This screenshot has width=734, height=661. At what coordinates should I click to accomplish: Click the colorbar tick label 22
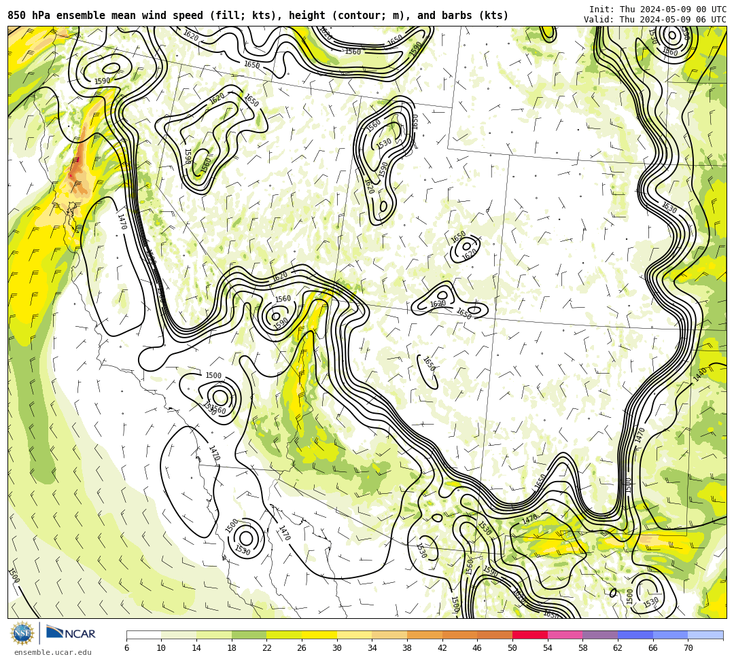pos(267,648)
